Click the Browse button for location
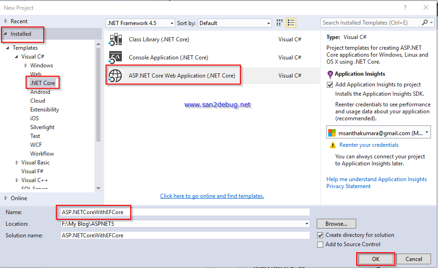The height and width of the screenshot is (268, 438). (x=336, y=223)
